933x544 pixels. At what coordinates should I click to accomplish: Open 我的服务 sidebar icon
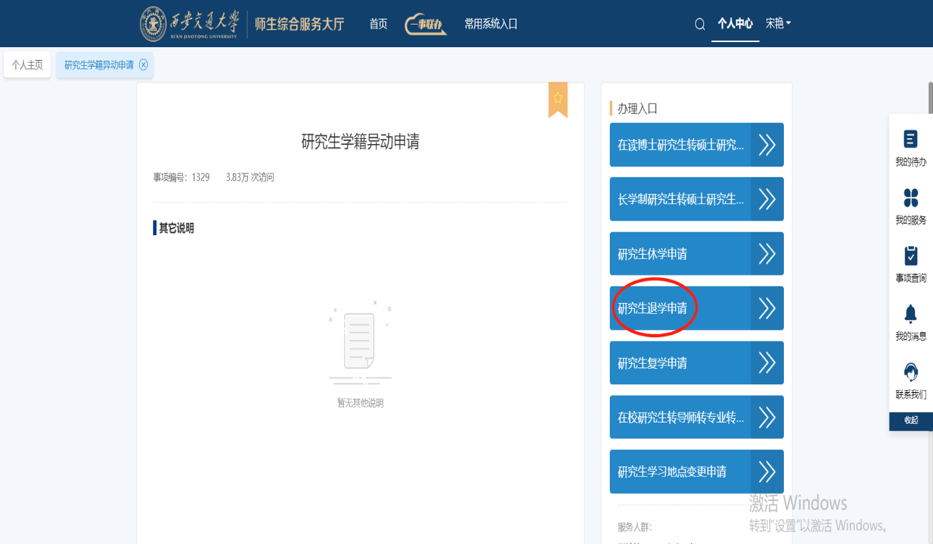[910, 198]
